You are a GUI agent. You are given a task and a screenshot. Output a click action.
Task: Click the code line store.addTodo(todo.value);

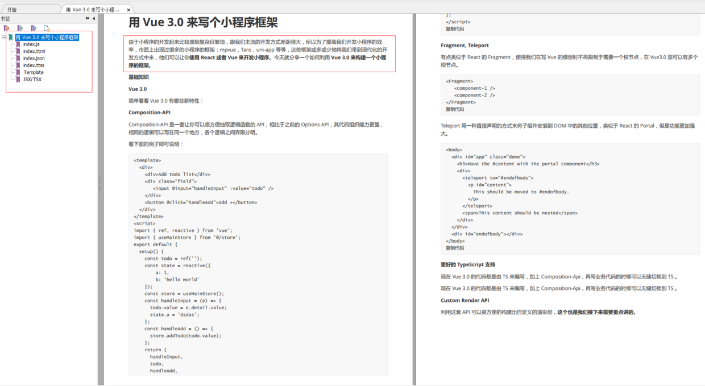click(185, 335)
